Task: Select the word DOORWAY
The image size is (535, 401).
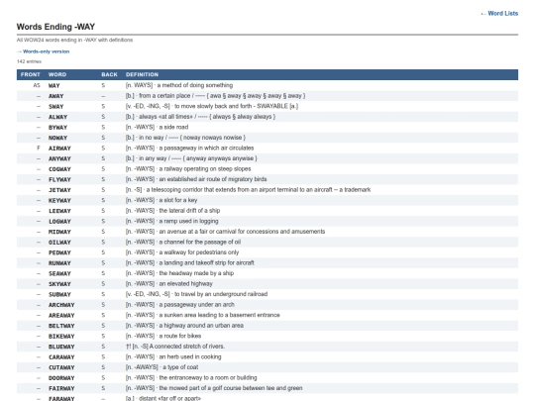Action: pos(61,378)
